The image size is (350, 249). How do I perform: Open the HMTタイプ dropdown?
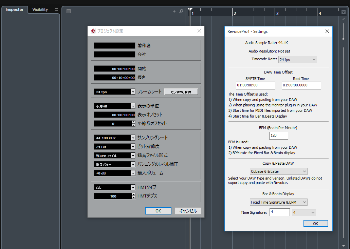[x=114, y=187]
